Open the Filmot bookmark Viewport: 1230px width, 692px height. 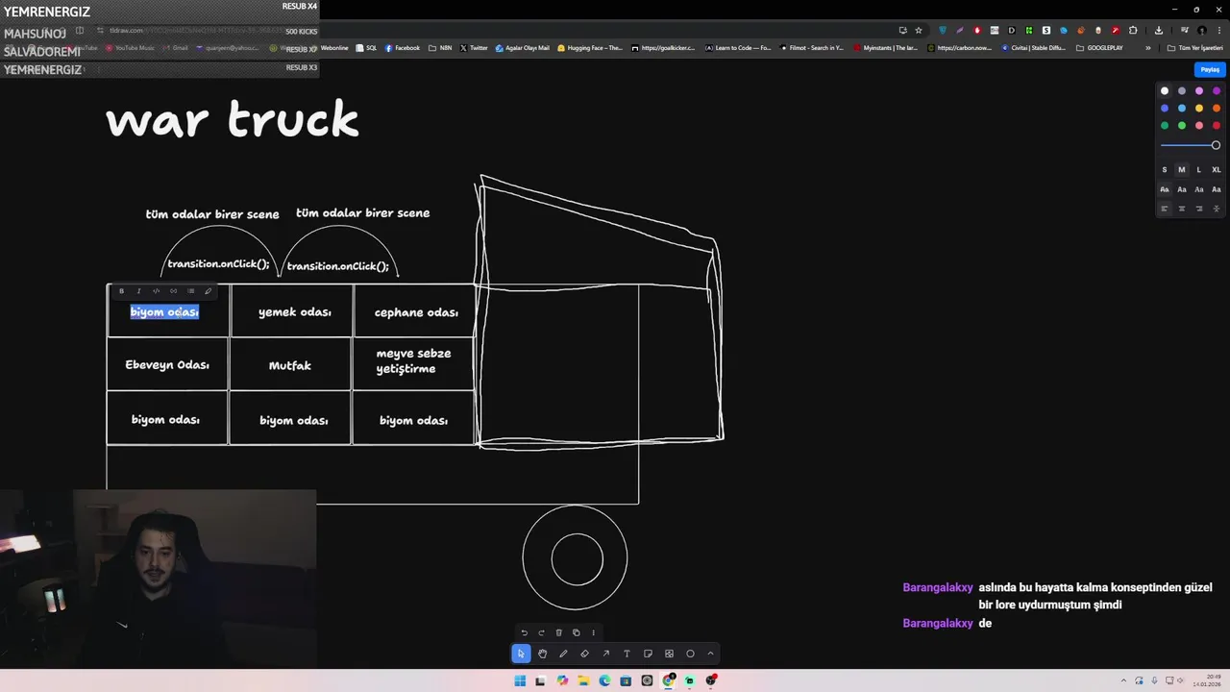click(812, 48)
